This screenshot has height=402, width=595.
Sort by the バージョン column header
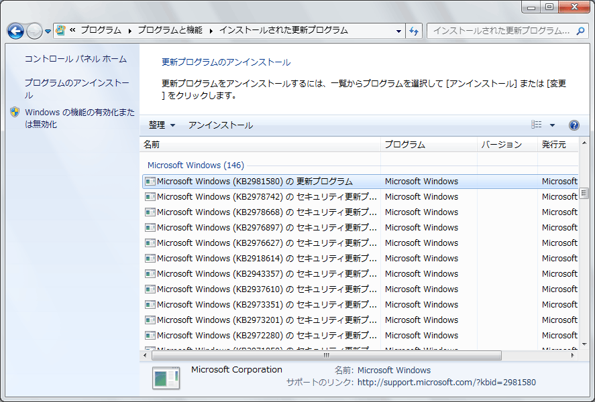click(507, 144)
